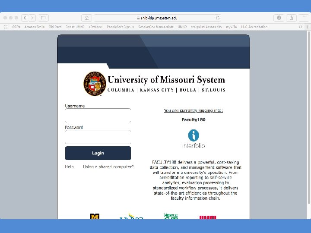Image resolution: width=311 pixels, height=233 pixels.
Task: Click the Faculty180 heading text
Action: (x=194, y=120)
